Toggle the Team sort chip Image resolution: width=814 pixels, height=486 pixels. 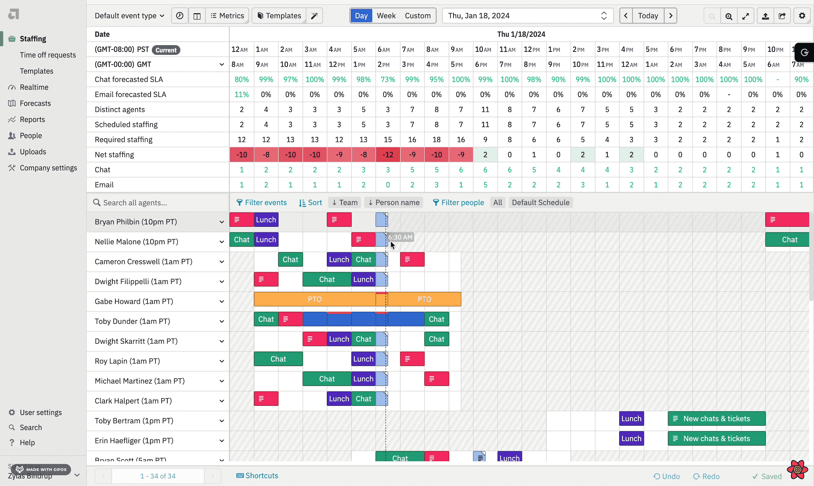point(345,202)
